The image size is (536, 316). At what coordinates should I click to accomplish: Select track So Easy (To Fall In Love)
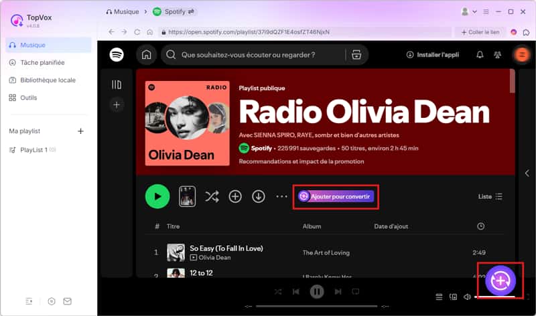point(226,248)
